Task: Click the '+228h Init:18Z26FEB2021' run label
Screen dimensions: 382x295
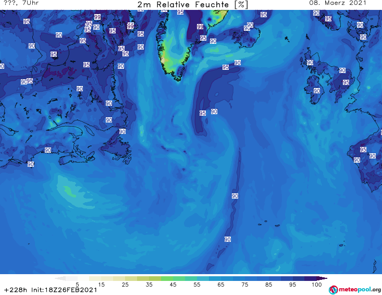Action: tap(51, 290)
